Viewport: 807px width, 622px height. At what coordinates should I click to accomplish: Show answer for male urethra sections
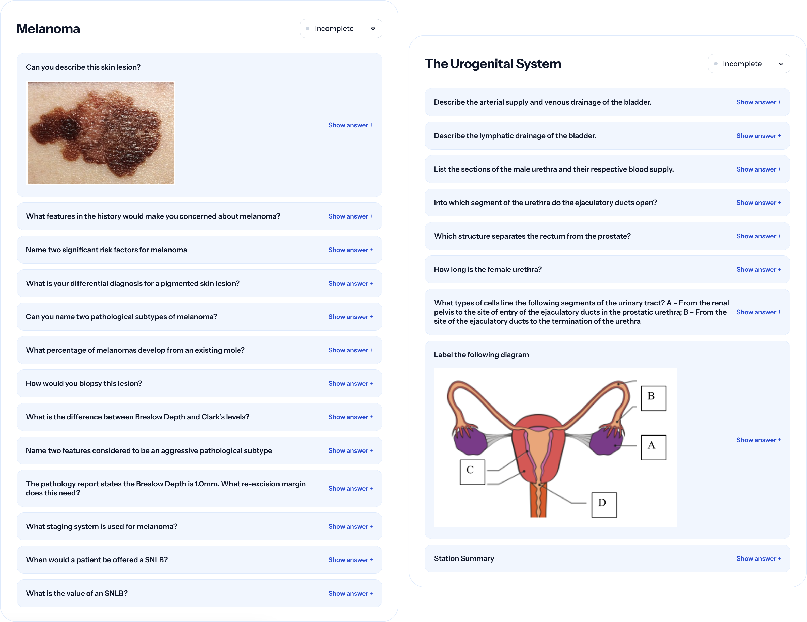tap(758, 169)
